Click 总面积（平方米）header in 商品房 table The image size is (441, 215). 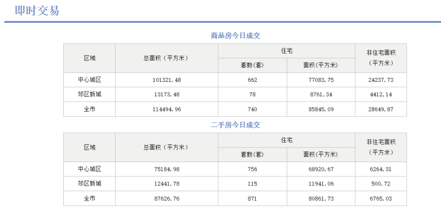(x=166, y=58)
